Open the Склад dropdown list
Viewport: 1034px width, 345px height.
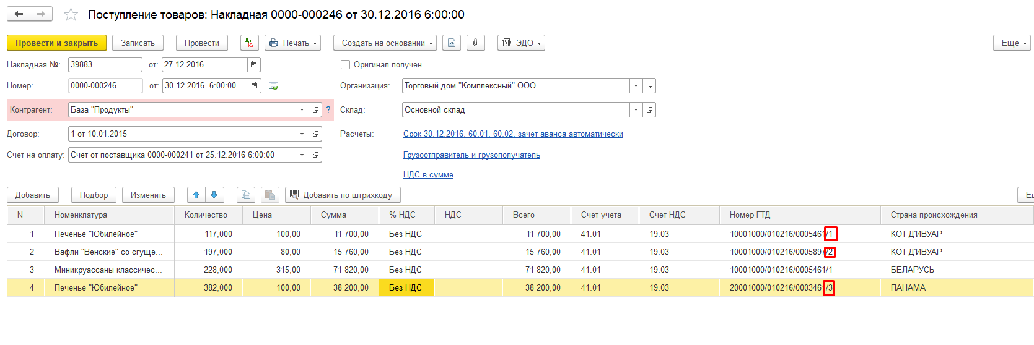(636, 109)
